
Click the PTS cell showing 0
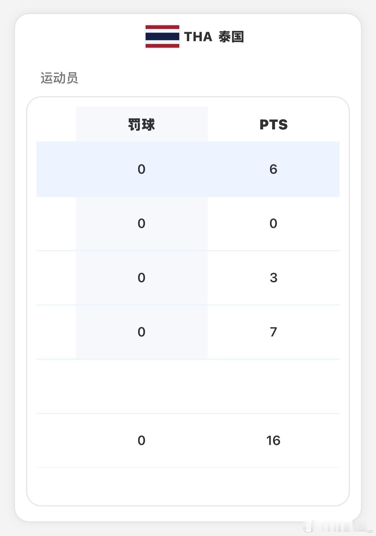[273, 224]
